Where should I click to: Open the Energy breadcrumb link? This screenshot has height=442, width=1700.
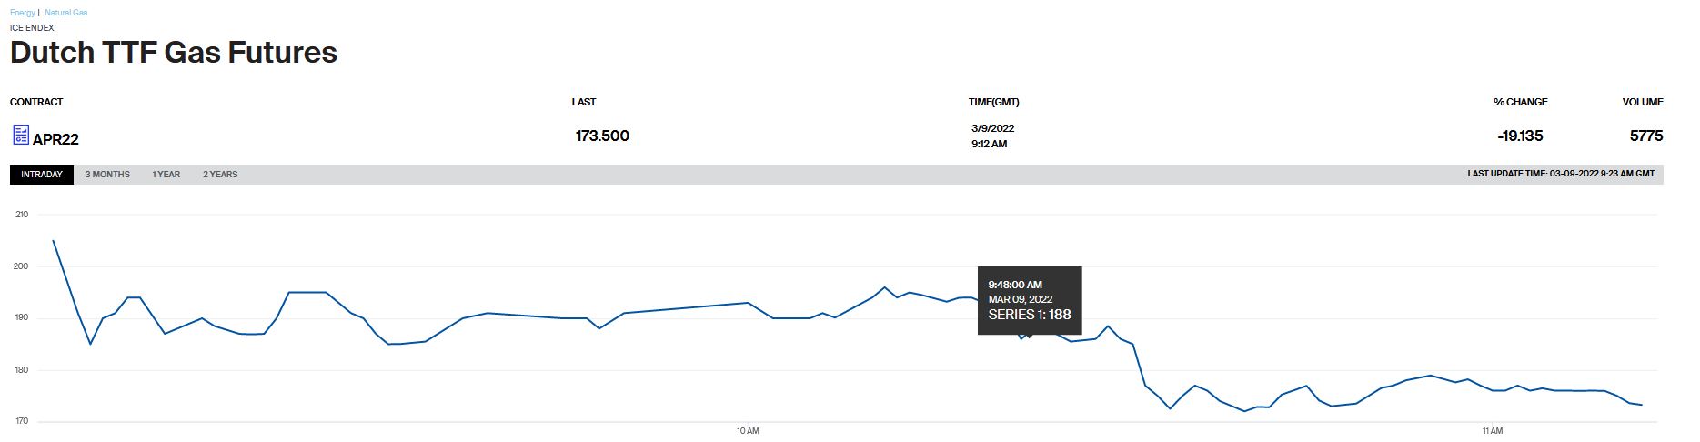tap(23, 13)
